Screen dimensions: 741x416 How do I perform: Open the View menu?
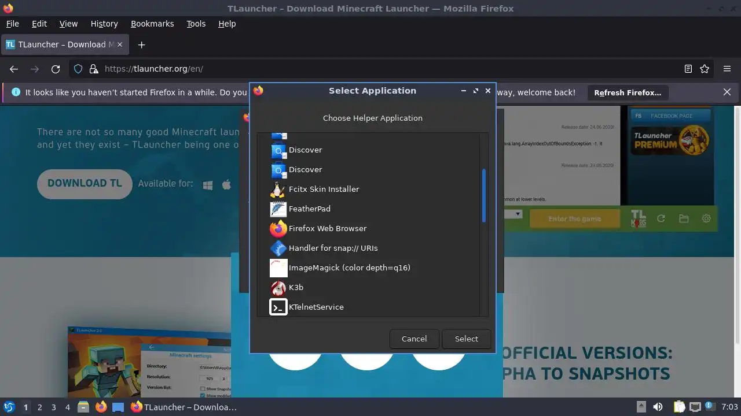point(68,24)
